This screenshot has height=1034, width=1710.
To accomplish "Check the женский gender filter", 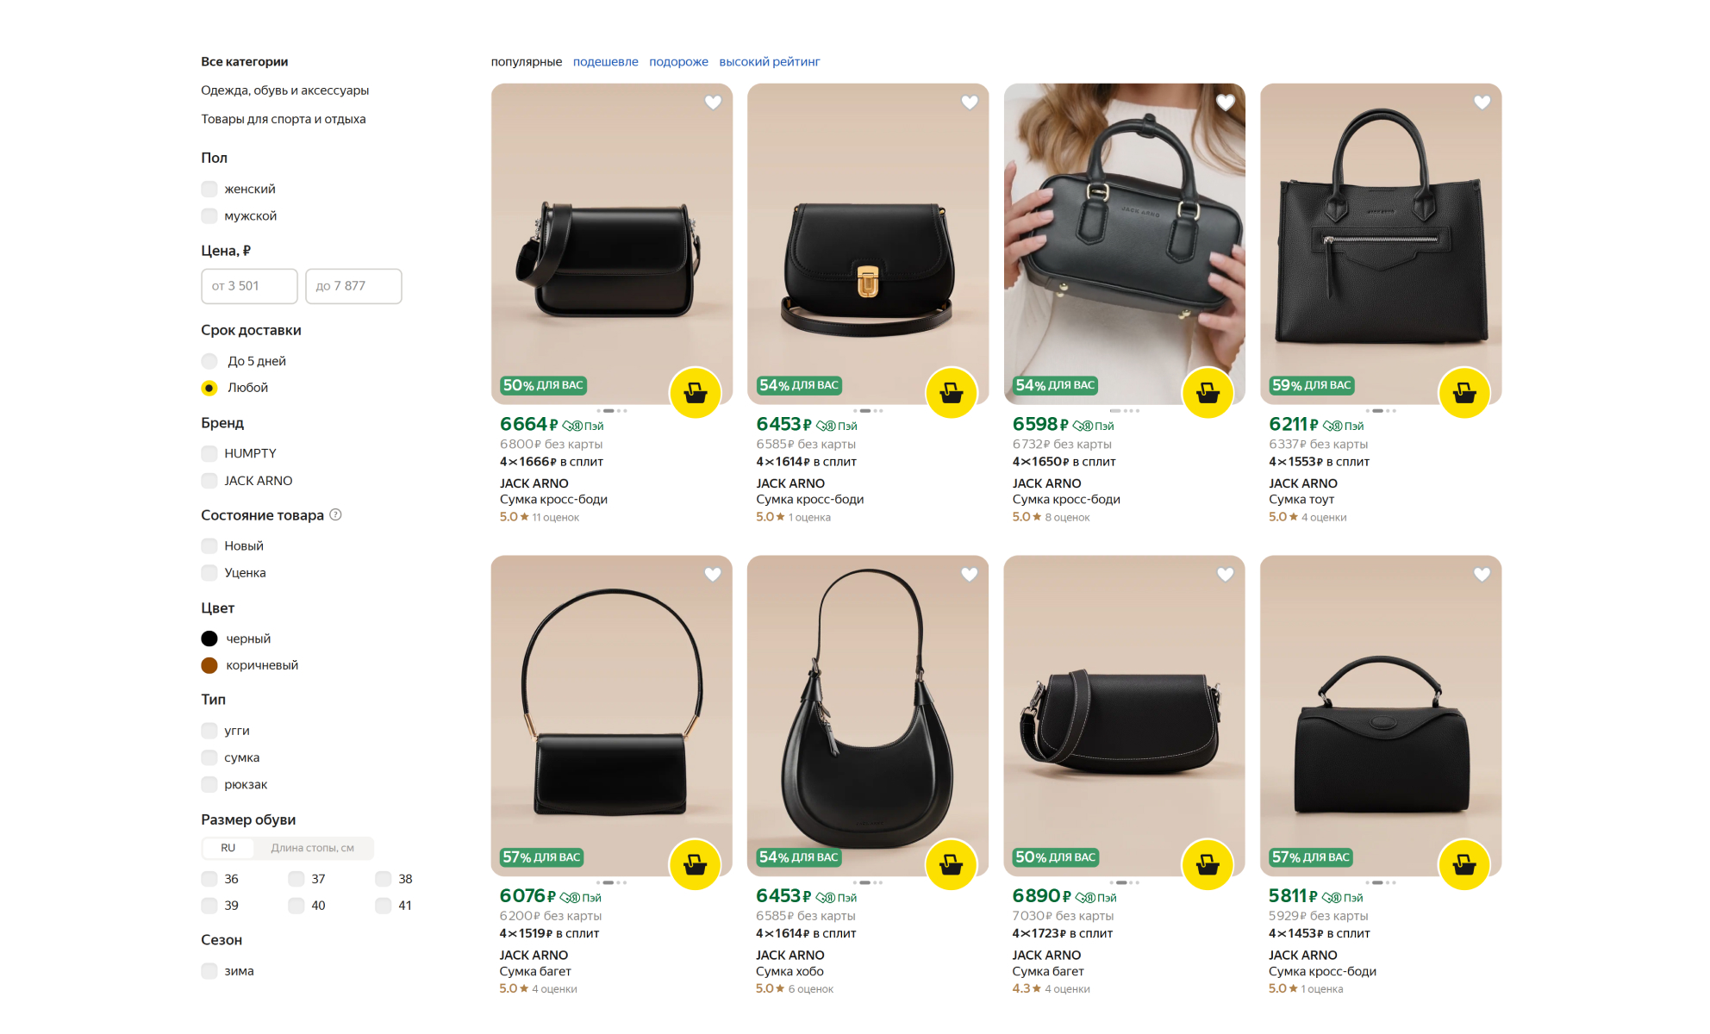I will (209, 189).
